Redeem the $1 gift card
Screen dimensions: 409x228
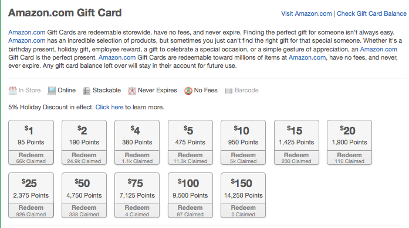(31, 157)
